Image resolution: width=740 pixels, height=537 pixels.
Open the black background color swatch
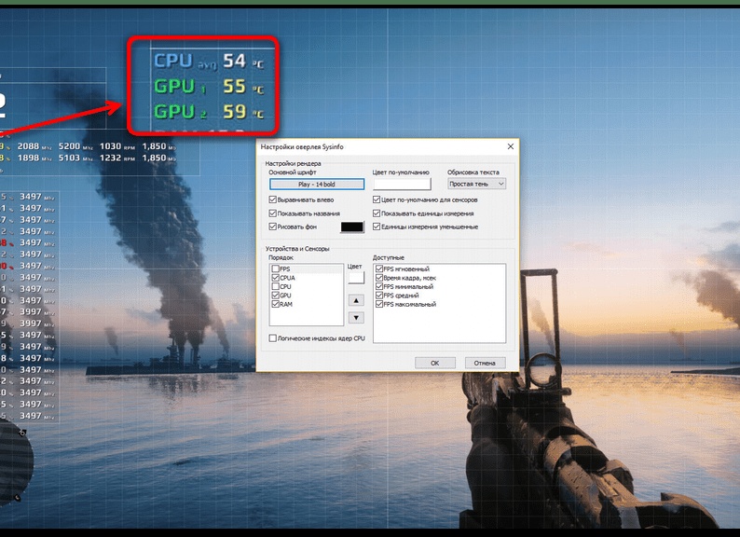pos(352,227)
